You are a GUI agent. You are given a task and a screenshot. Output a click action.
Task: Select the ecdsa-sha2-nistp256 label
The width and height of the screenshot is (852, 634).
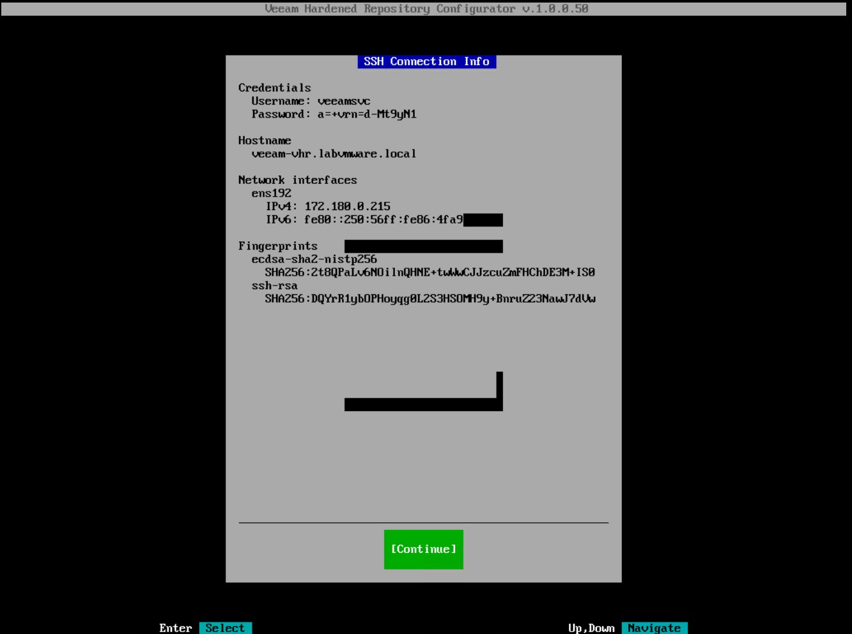point(314,259)
